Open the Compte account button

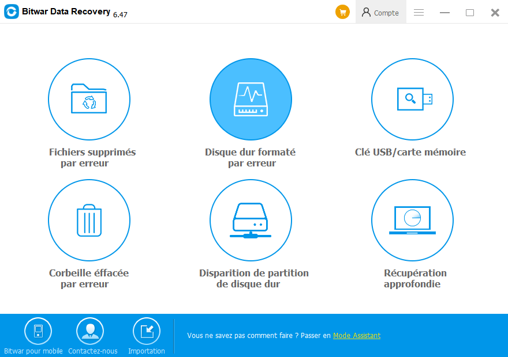pos(380,12)
